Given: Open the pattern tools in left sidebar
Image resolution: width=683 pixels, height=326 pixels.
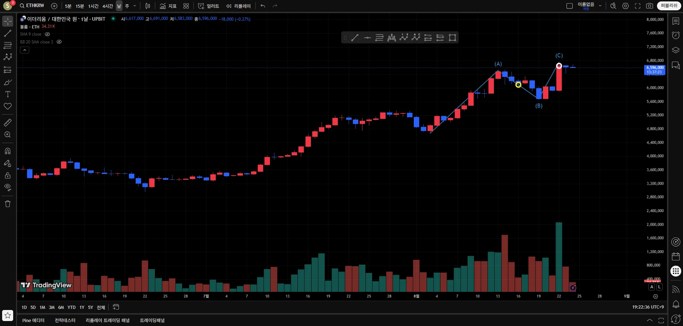Looking at the screenshot, I should [7, 57].
